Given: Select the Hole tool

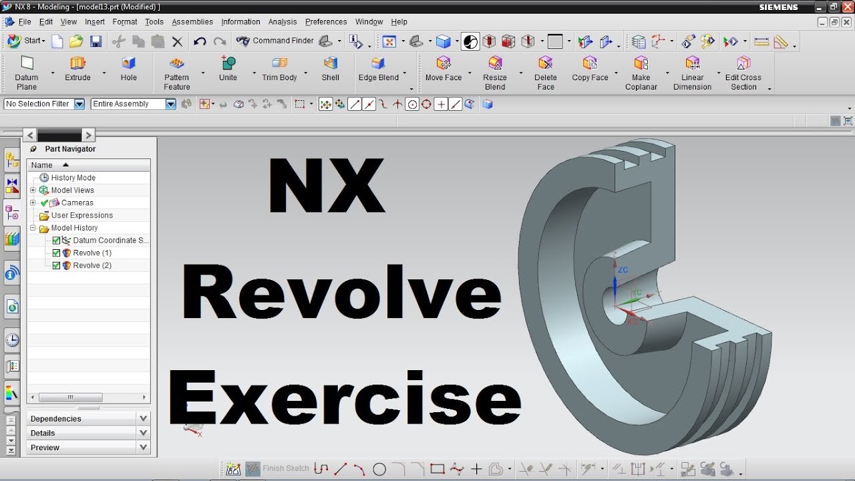Looking at the screenshot, I should (x=129, y=69).
